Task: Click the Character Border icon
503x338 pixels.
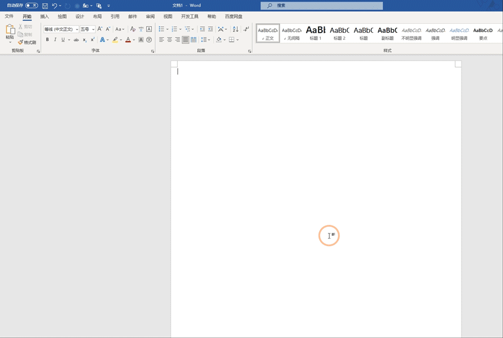Action: coord(149,29)
